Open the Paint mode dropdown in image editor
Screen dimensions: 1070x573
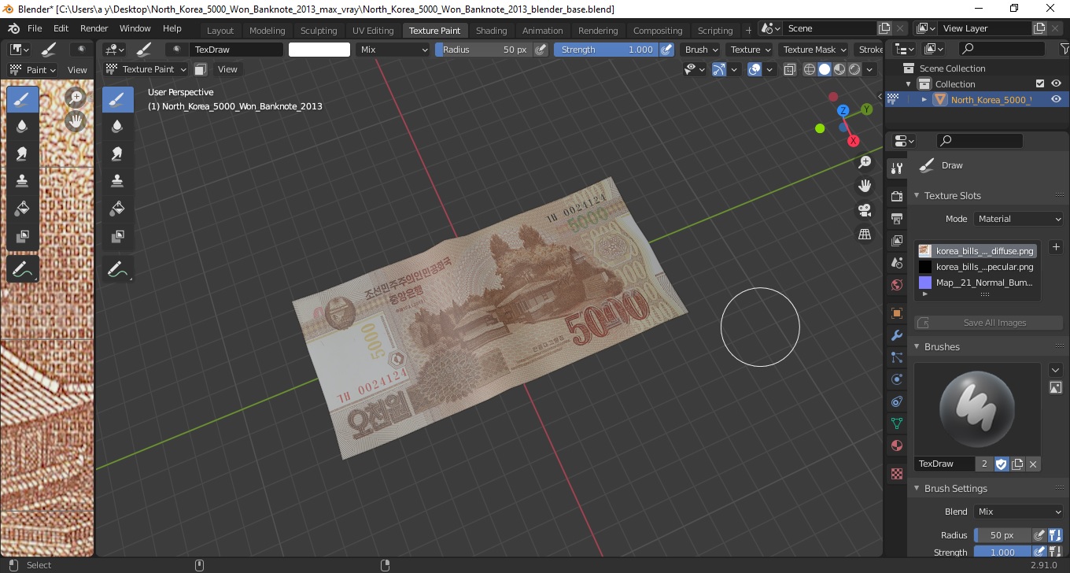(x=32, y=69)
